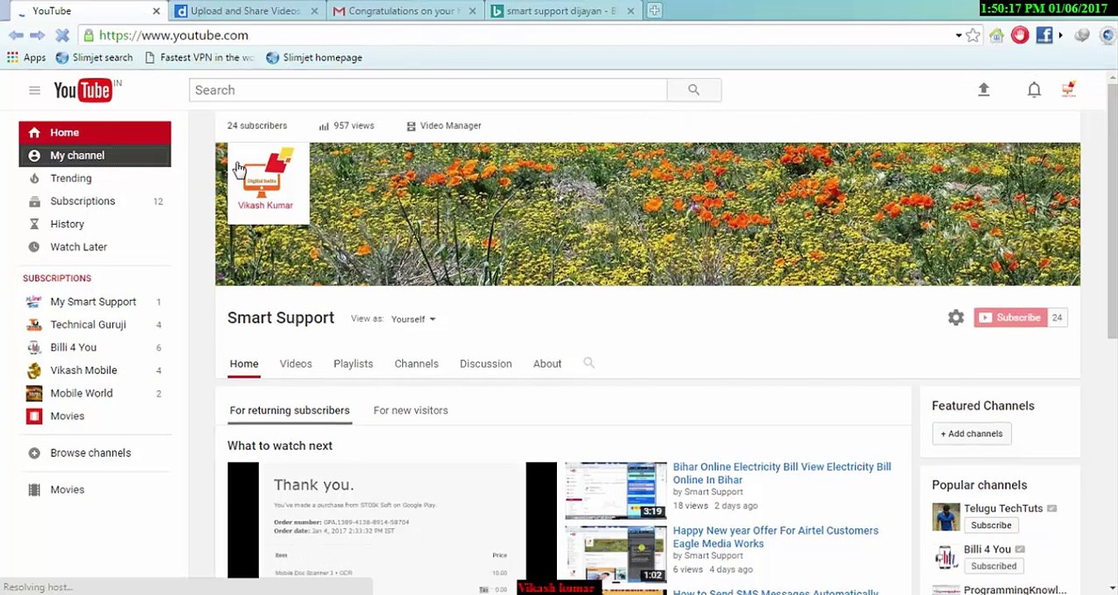1118x595 pixels.
Task: Open a new browser tab
Action: pyautogui.click(x=654, y=11)
